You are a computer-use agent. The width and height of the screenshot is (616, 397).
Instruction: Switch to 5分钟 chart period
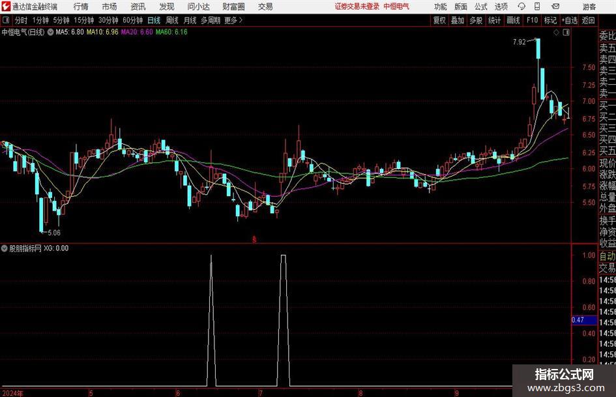tap(61, 20)
